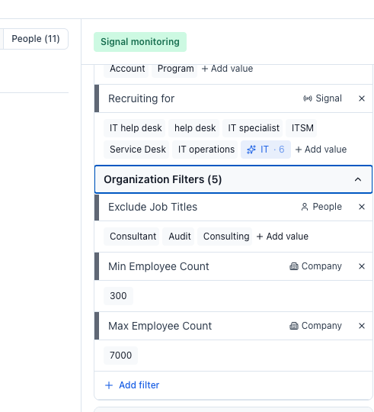Viewport: 374px width, 412px height.
Task: Add value to Recruiting for filter
Action: point(321,150)
